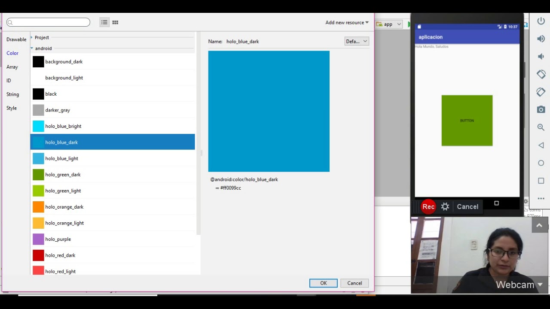The height and width of the screenshot is (309, 550).
Task: Select the ID tab
Action: (9, 81)
